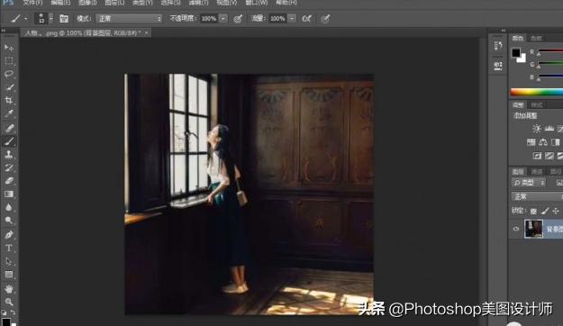Select the Eyedropper tool
This screenshot has height=326, width=563.
9,113
